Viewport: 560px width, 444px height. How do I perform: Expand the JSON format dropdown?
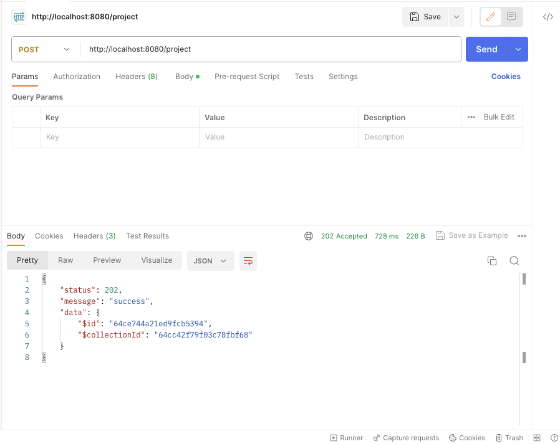pos(210,261)
